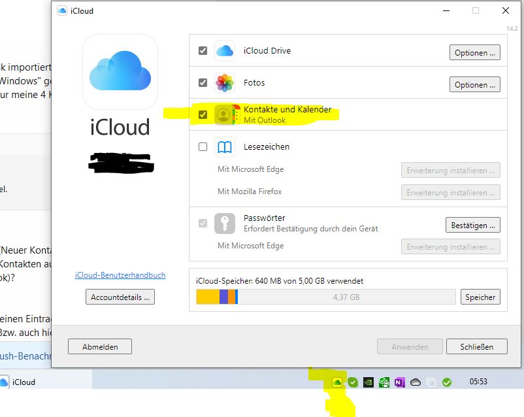Toggle the Kontakte und Kalender checkbox
The height and width of the screenshot is (417, 524).
click(203, 114)
